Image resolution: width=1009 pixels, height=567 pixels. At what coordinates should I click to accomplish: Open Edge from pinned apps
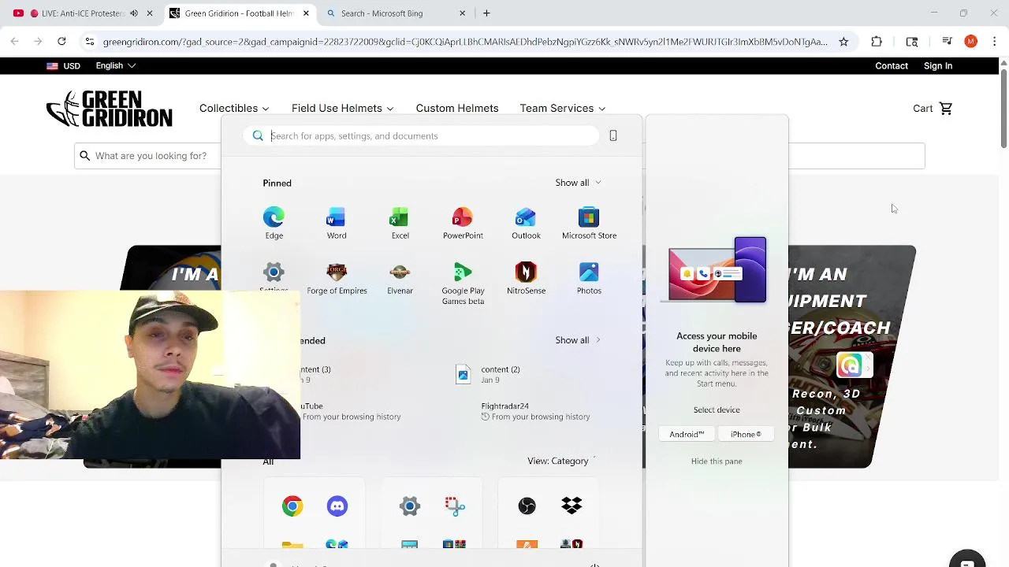(x=274, y=223)
